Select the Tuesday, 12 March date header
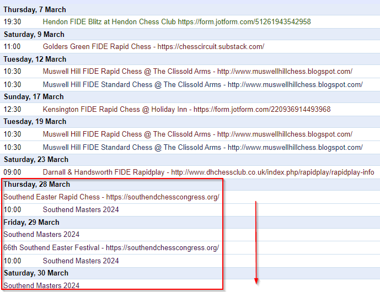The image size is (380, 292). point(35,60)
